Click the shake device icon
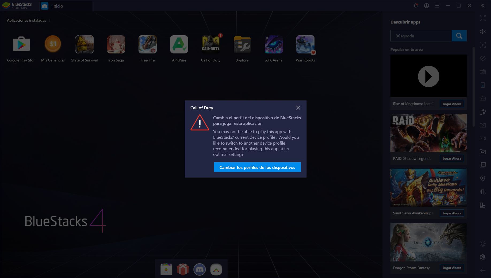The image size is (491, 278). 483,192
